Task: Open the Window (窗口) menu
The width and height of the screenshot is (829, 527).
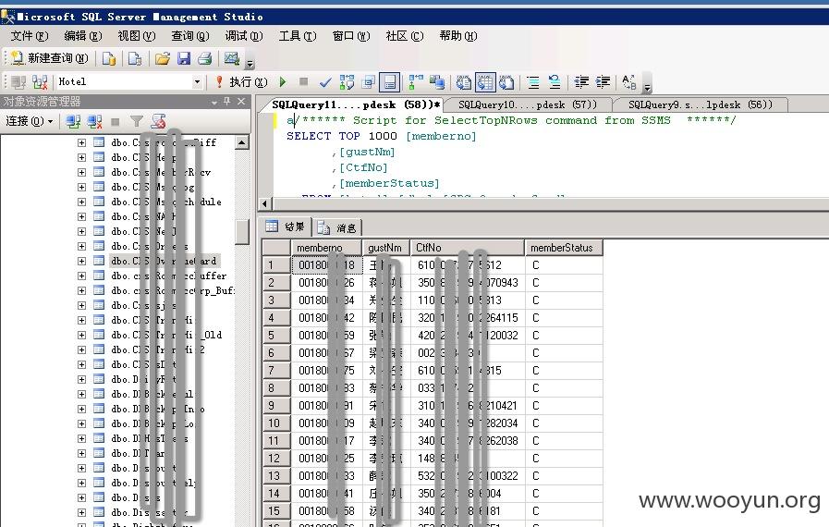Action: [x=351, y=36]
